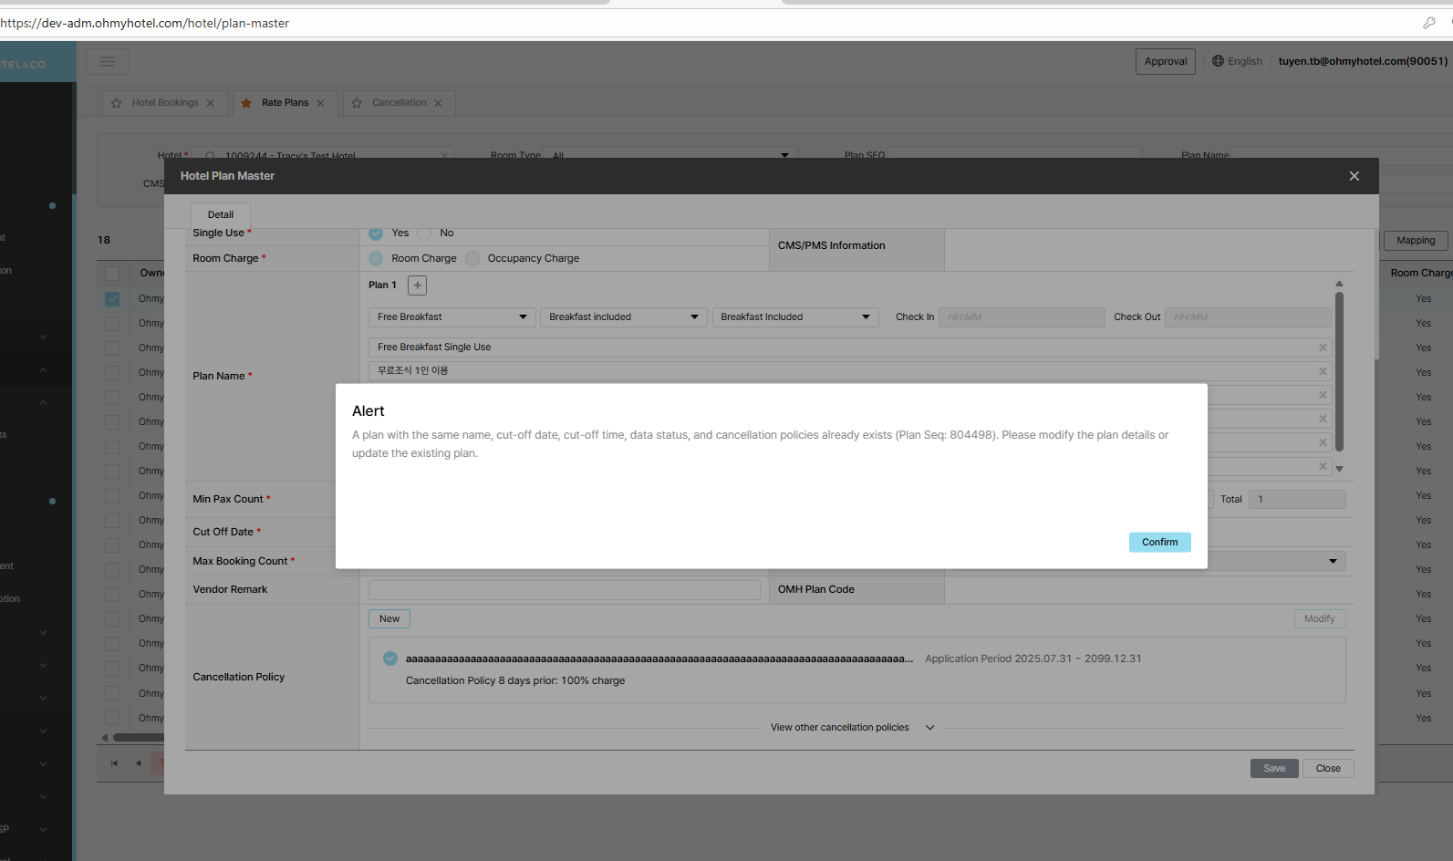Add a plan with the plus beside Plan 1

[417, 285]
